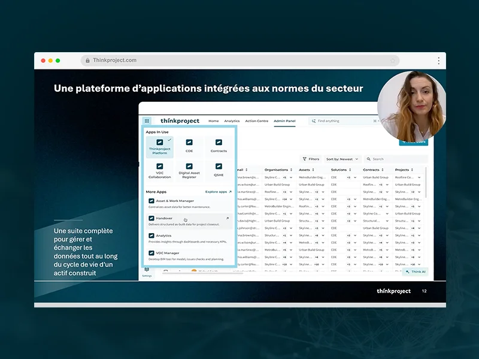Screen dimensions: 479x359
Task: Open the Contracts app tile
Action: pos(219,146)
